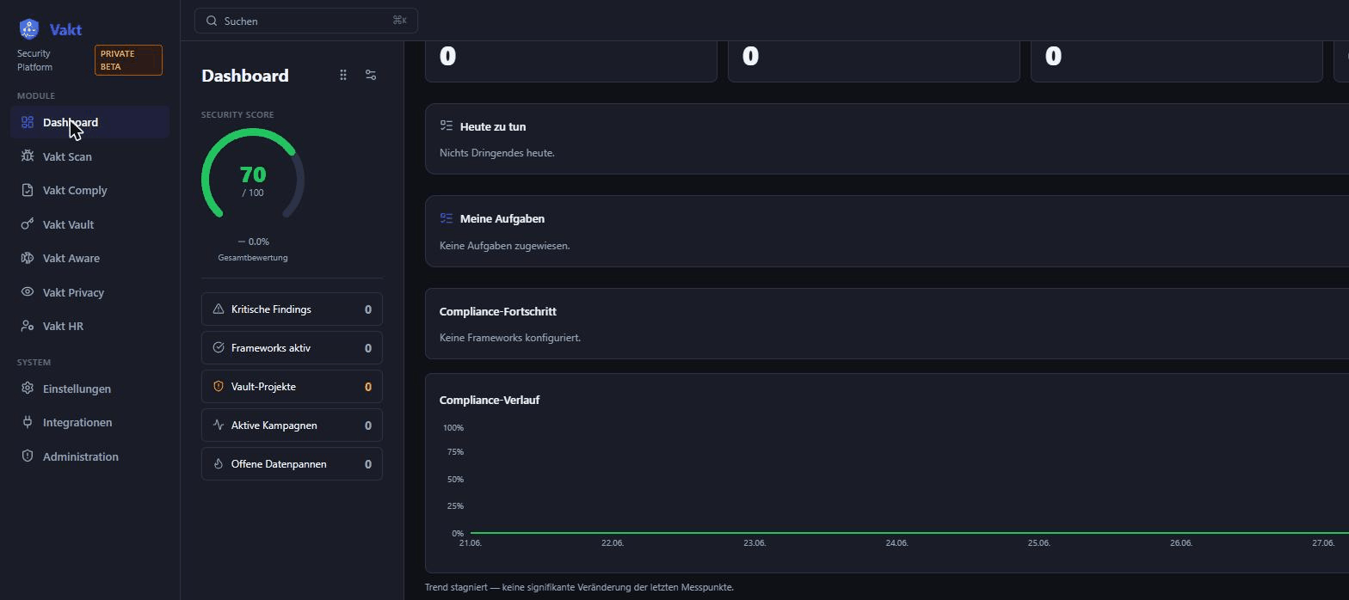The width and height of the screenshot is (1349, 600).
Task: Open the Vault-Projekte stat card
Action: (x=292, y=387)
